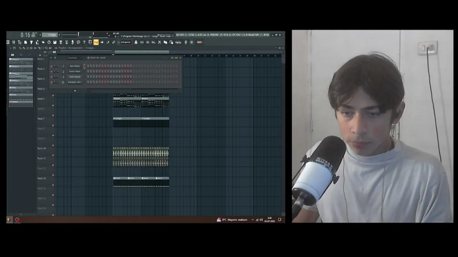Click the question mark help icon
Image resolution: width=458 pixels, height=257 pixels.
(84, 42)
